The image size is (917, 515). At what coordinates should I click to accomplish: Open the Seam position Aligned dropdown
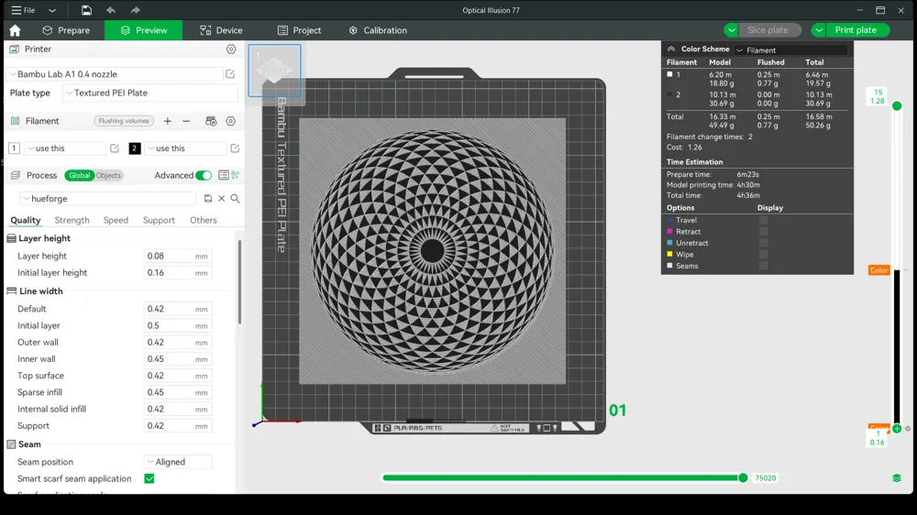[178, 462]
